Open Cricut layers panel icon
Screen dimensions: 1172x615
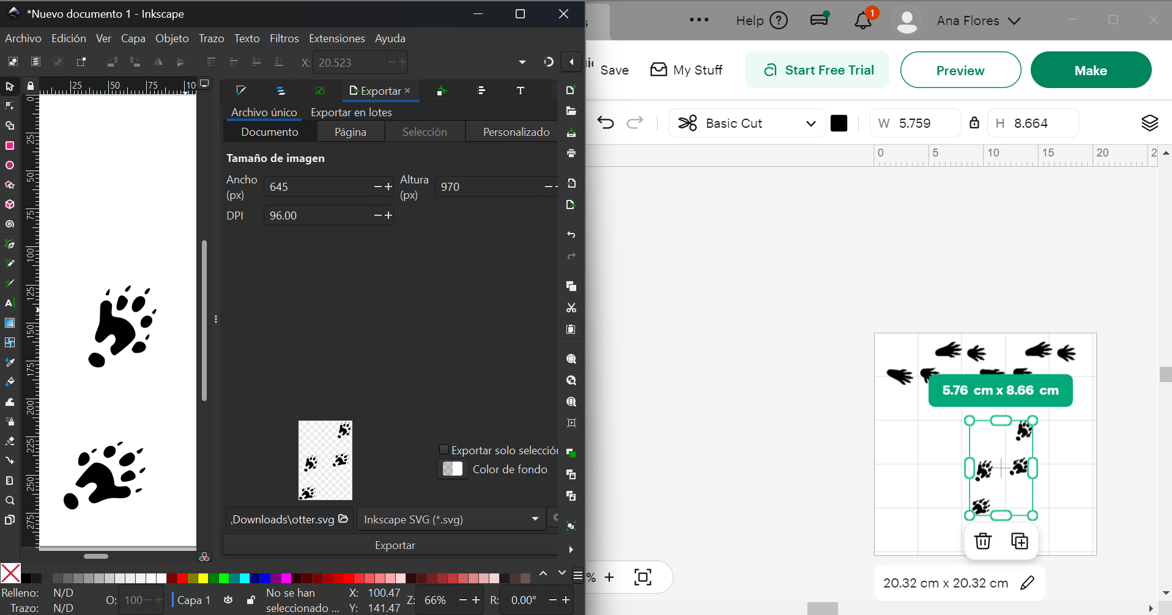[1150, 123]
